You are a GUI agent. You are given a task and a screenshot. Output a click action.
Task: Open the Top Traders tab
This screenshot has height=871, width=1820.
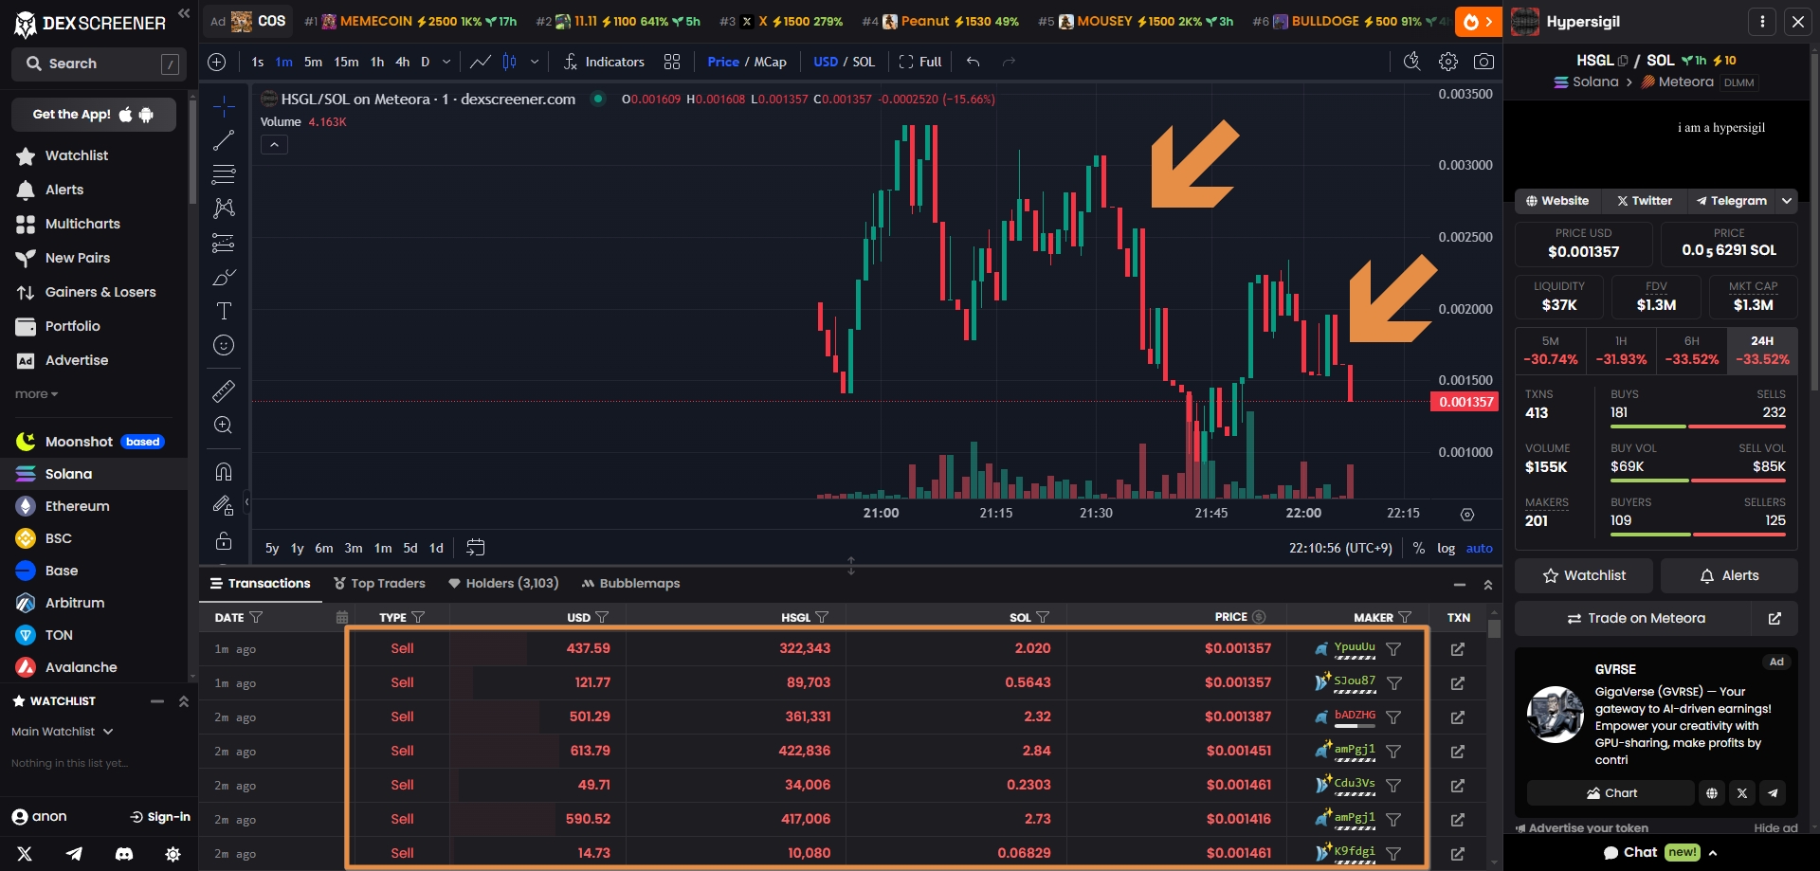[379, 583]
